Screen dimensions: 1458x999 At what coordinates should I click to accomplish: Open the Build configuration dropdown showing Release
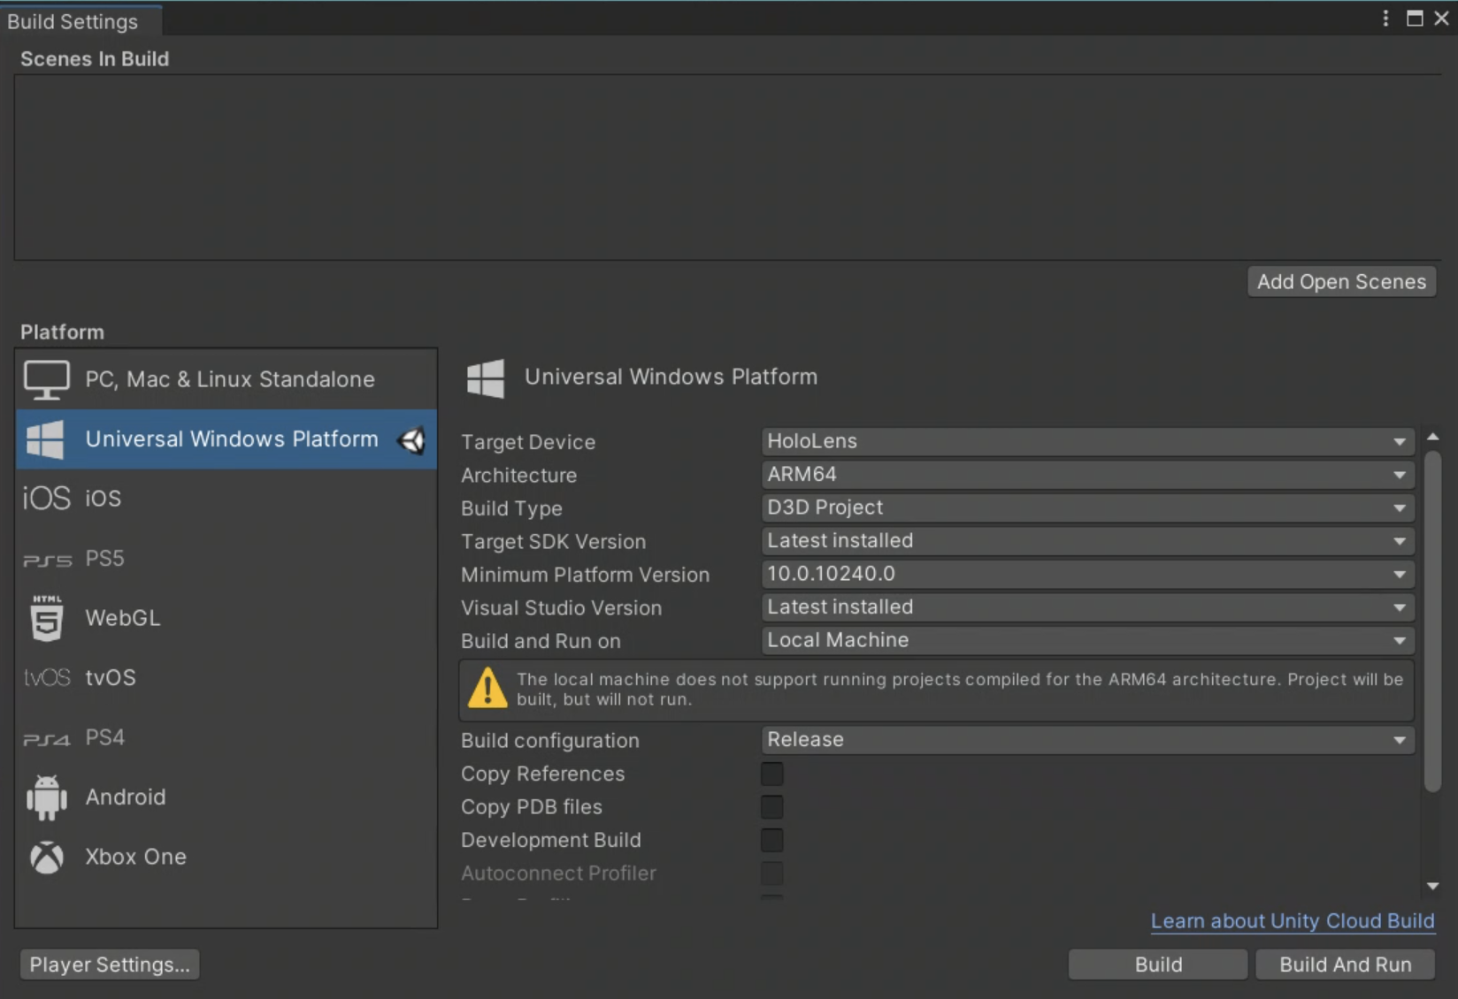pyautogui.click(x=1087, y=740)
